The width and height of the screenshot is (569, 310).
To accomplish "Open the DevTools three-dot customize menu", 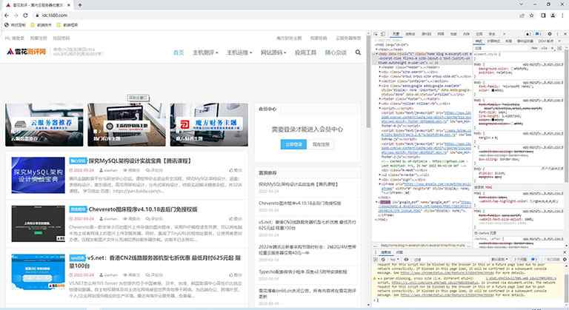I will click(558, 34).
